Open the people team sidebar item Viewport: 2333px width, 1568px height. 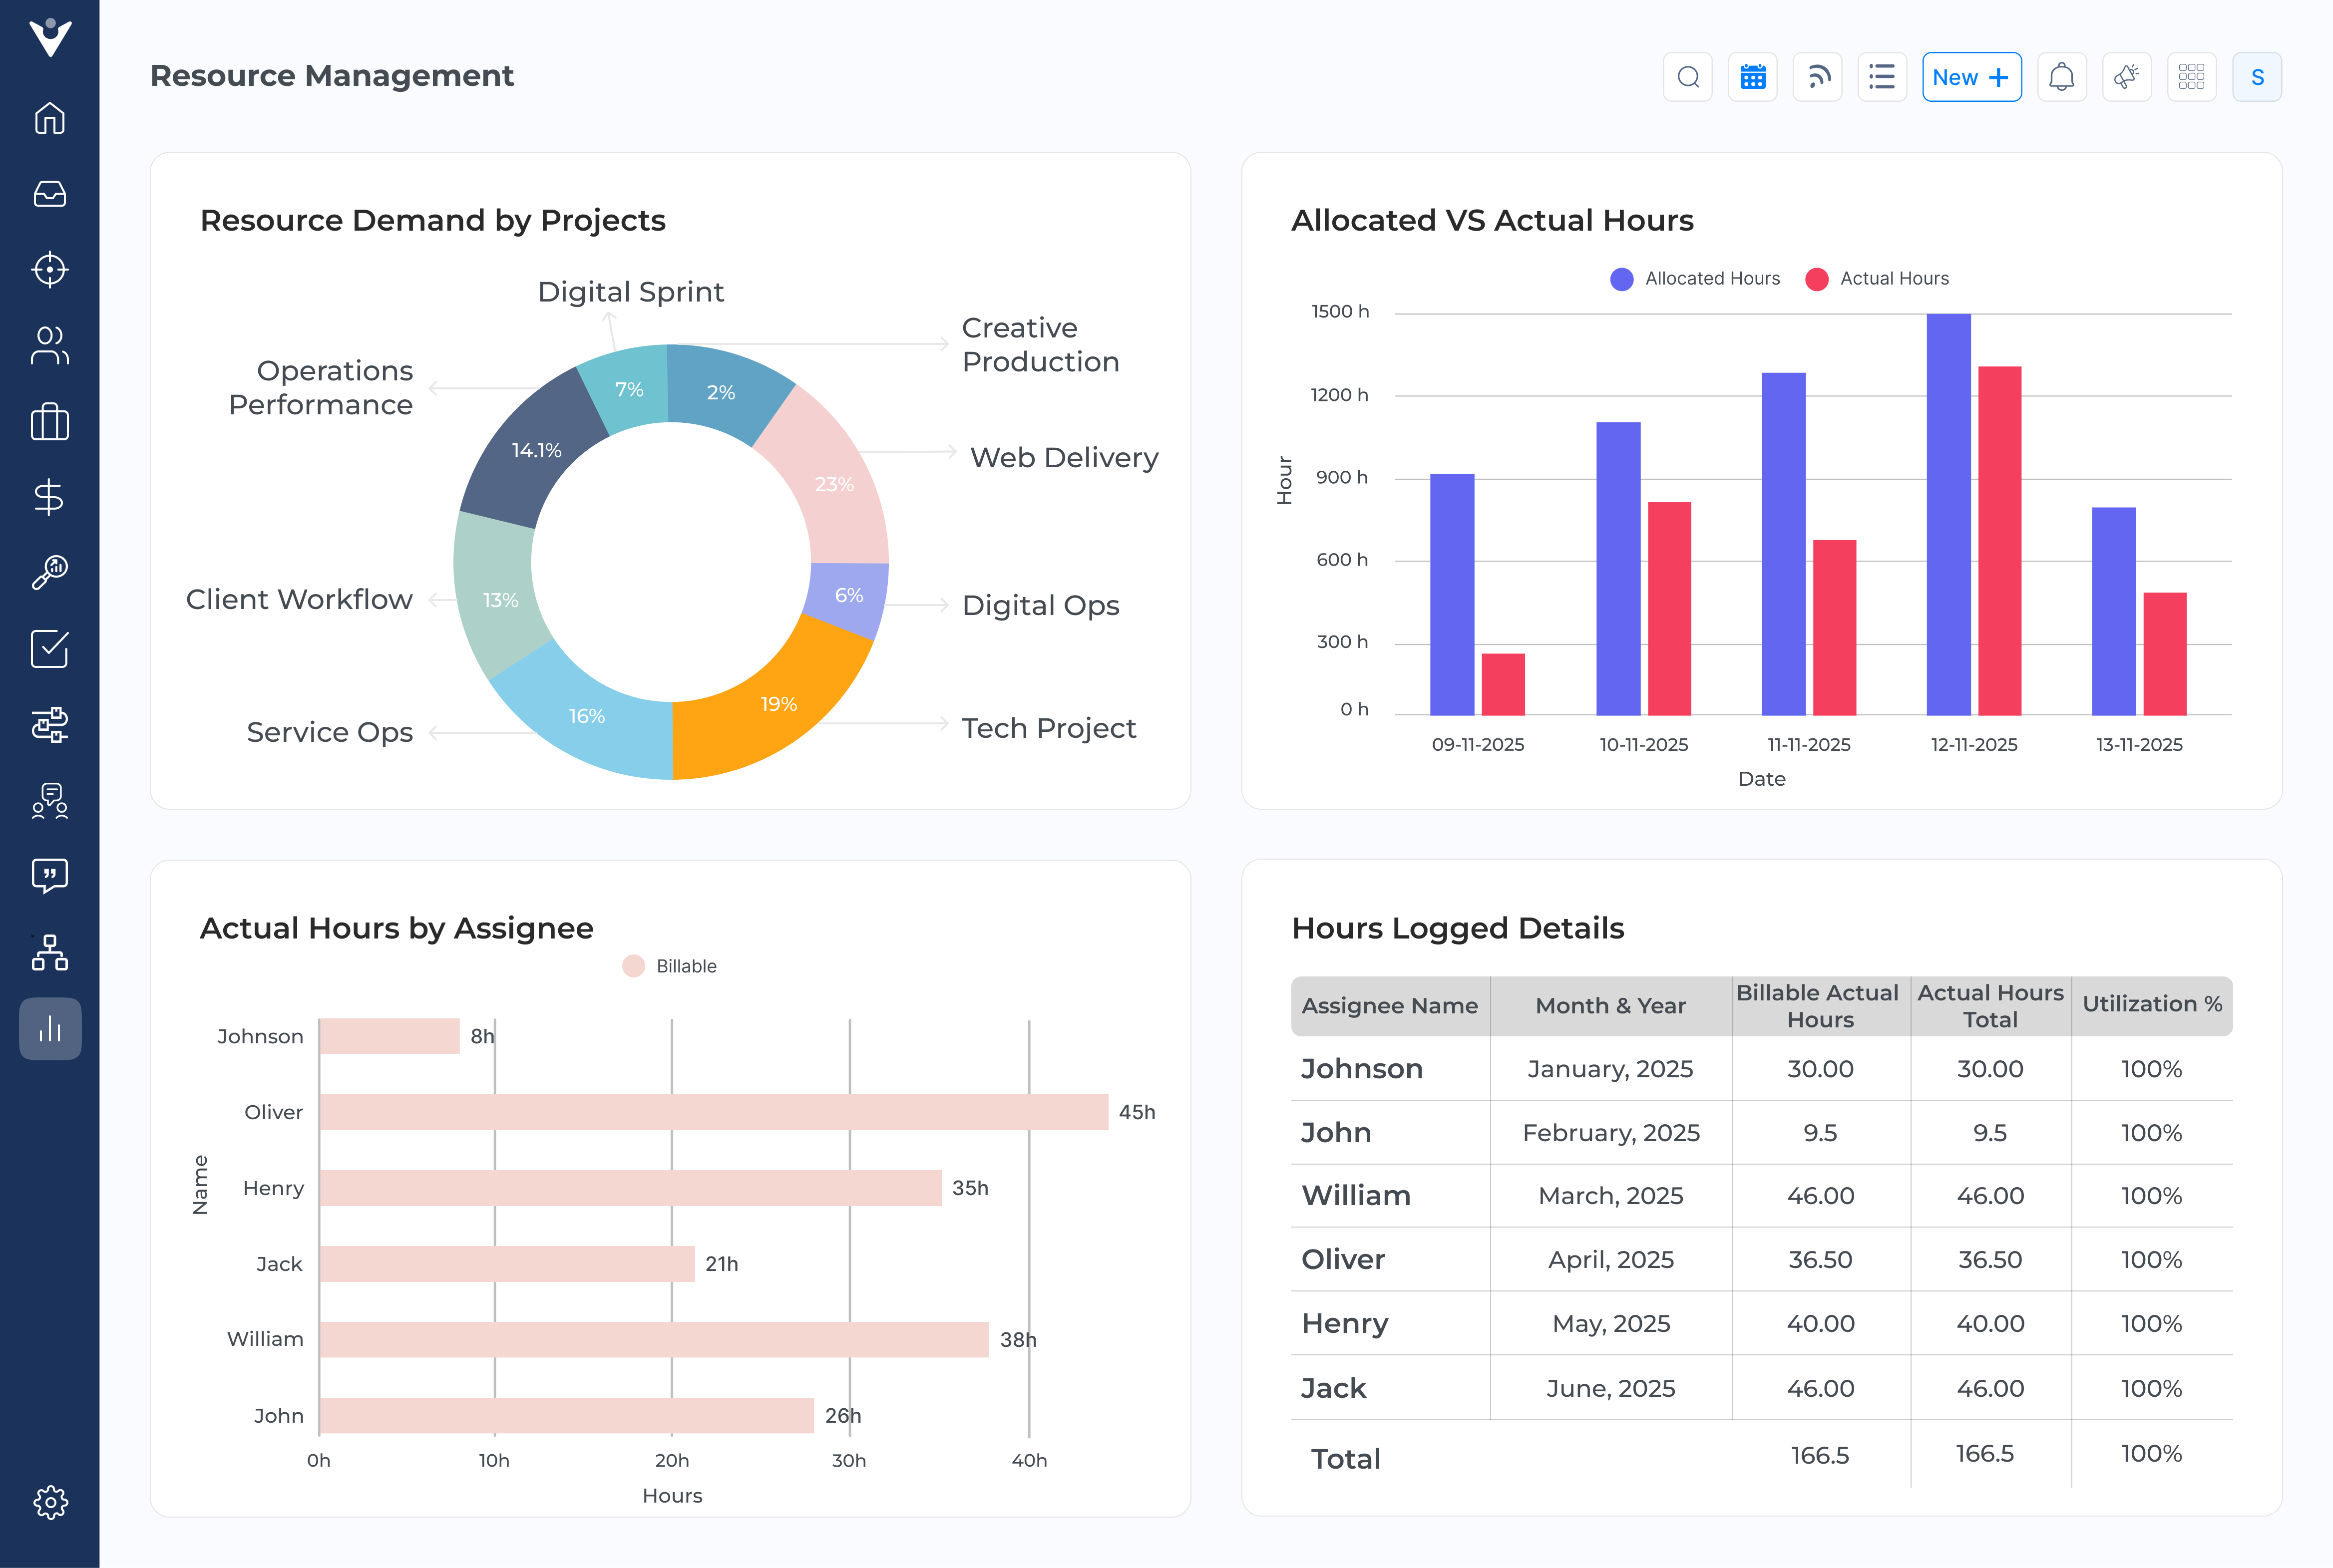pos(49,346)
